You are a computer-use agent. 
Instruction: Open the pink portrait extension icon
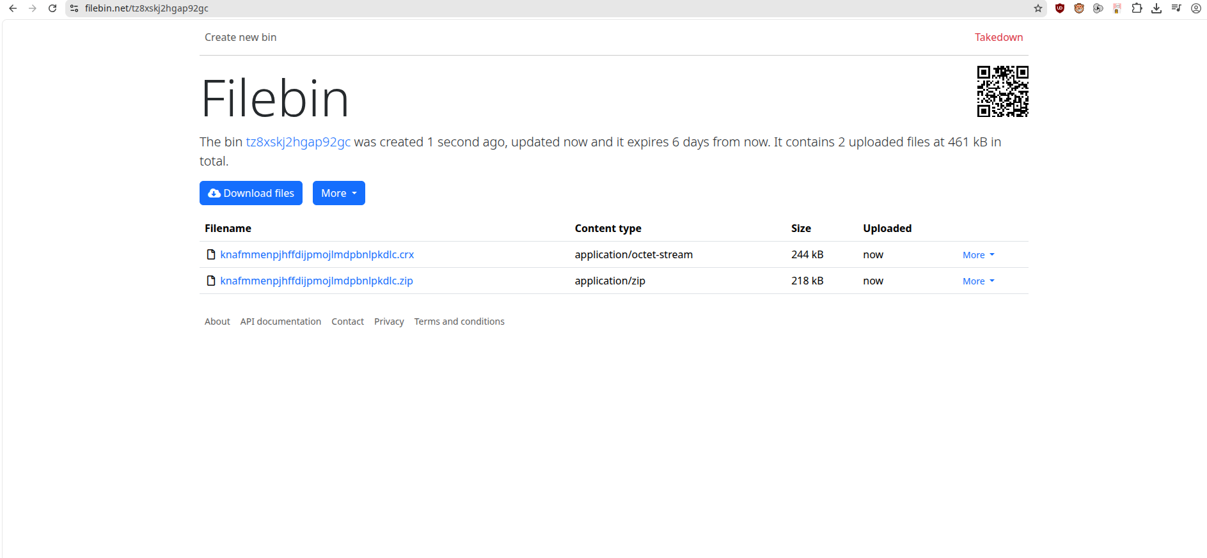coord(1117,8)
